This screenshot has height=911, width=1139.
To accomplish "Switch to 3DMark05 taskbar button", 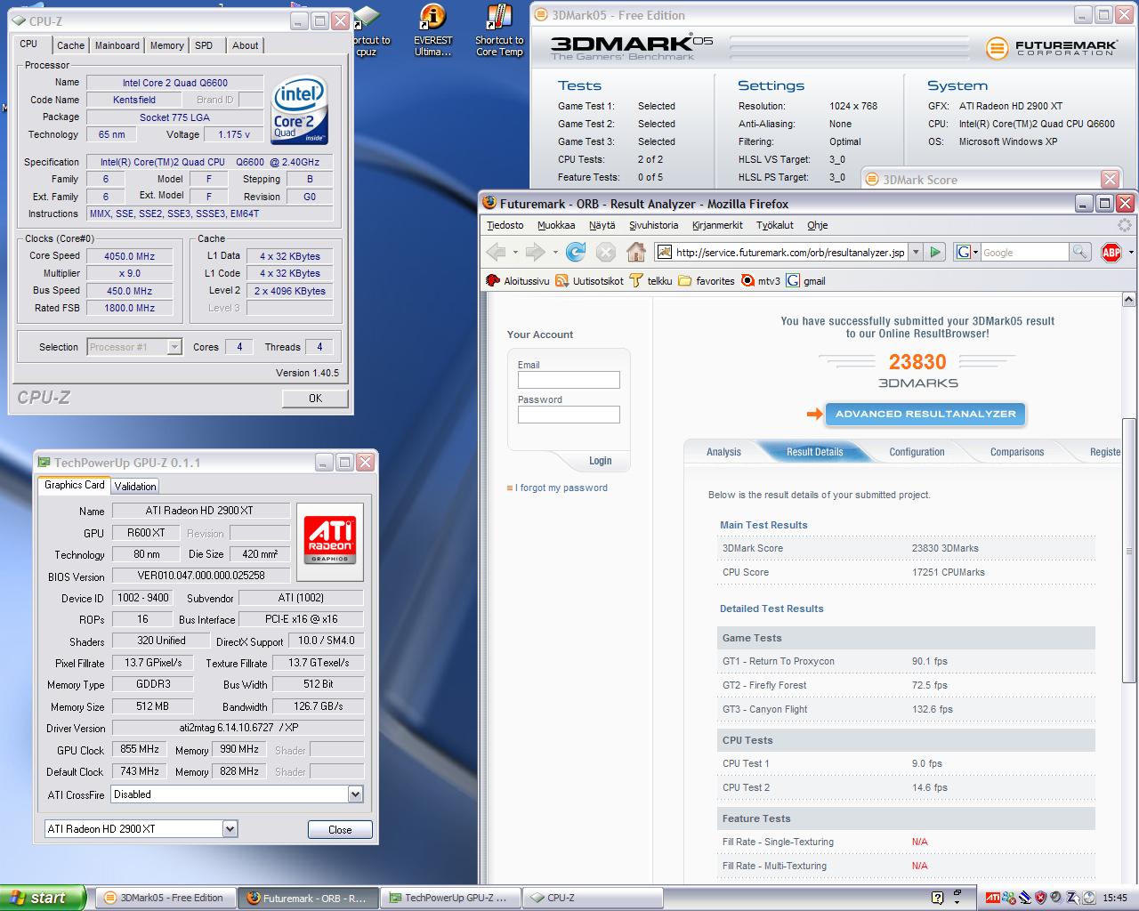I will pos(166,898).
